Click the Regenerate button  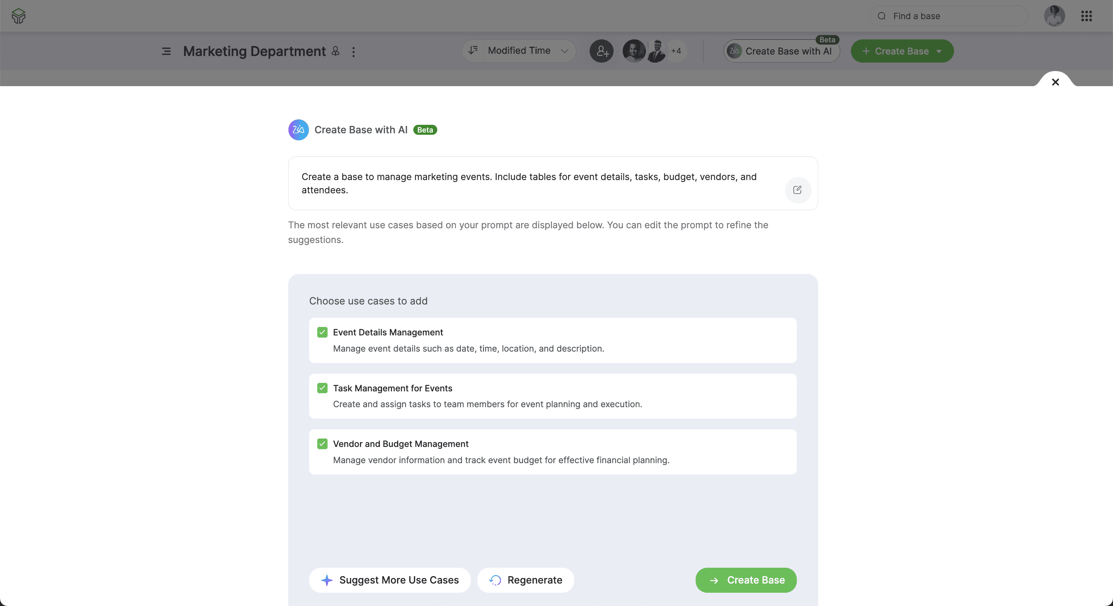coord(525,580)
